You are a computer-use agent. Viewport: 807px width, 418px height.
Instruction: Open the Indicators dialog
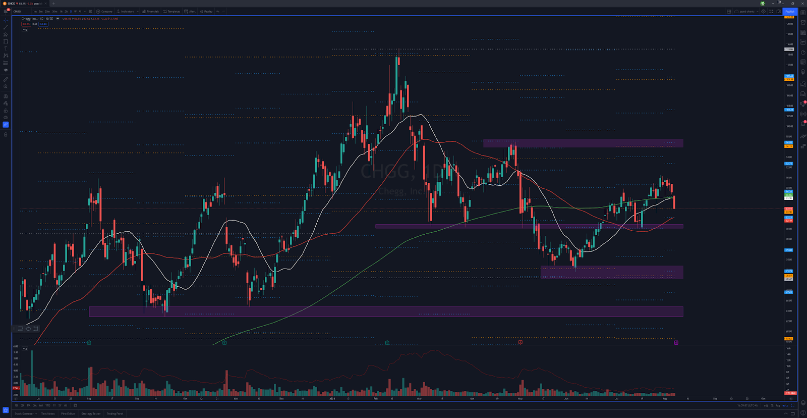[x=126, y=11]
